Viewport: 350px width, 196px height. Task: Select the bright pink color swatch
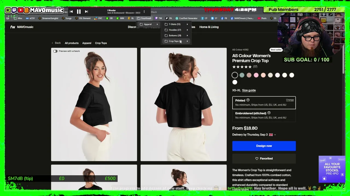click(256, 75)
